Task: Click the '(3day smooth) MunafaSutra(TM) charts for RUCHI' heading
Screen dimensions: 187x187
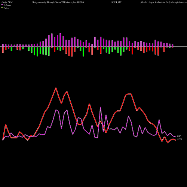Action: coord(58,2)
